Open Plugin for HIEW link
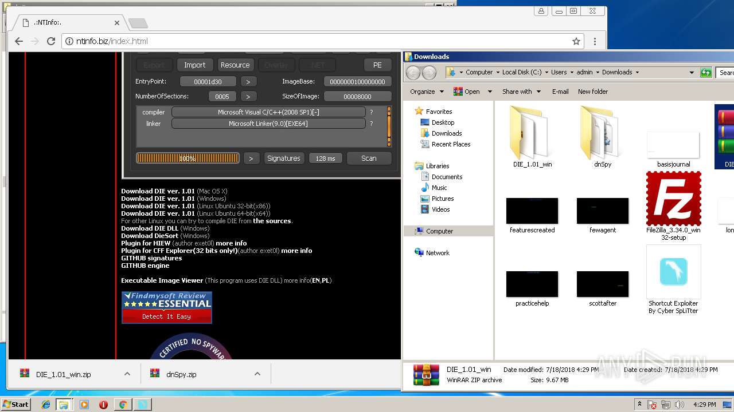The height and width of the screenshot is (412, 734). pyautogui.click(x=146, y=243)
